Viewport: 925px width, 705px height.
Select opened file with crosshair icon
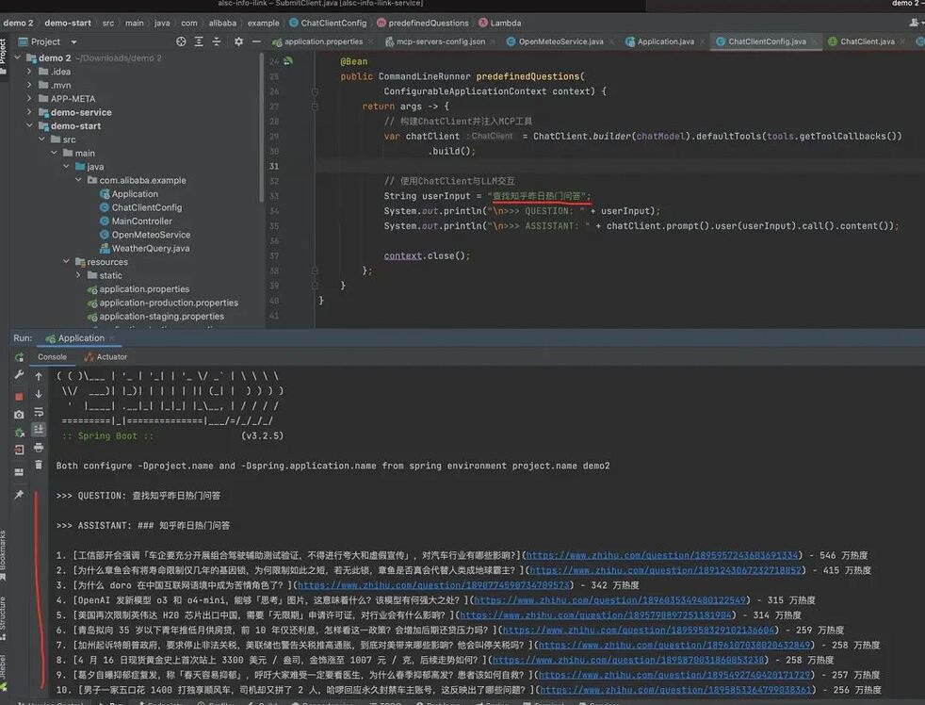point(181,41)
